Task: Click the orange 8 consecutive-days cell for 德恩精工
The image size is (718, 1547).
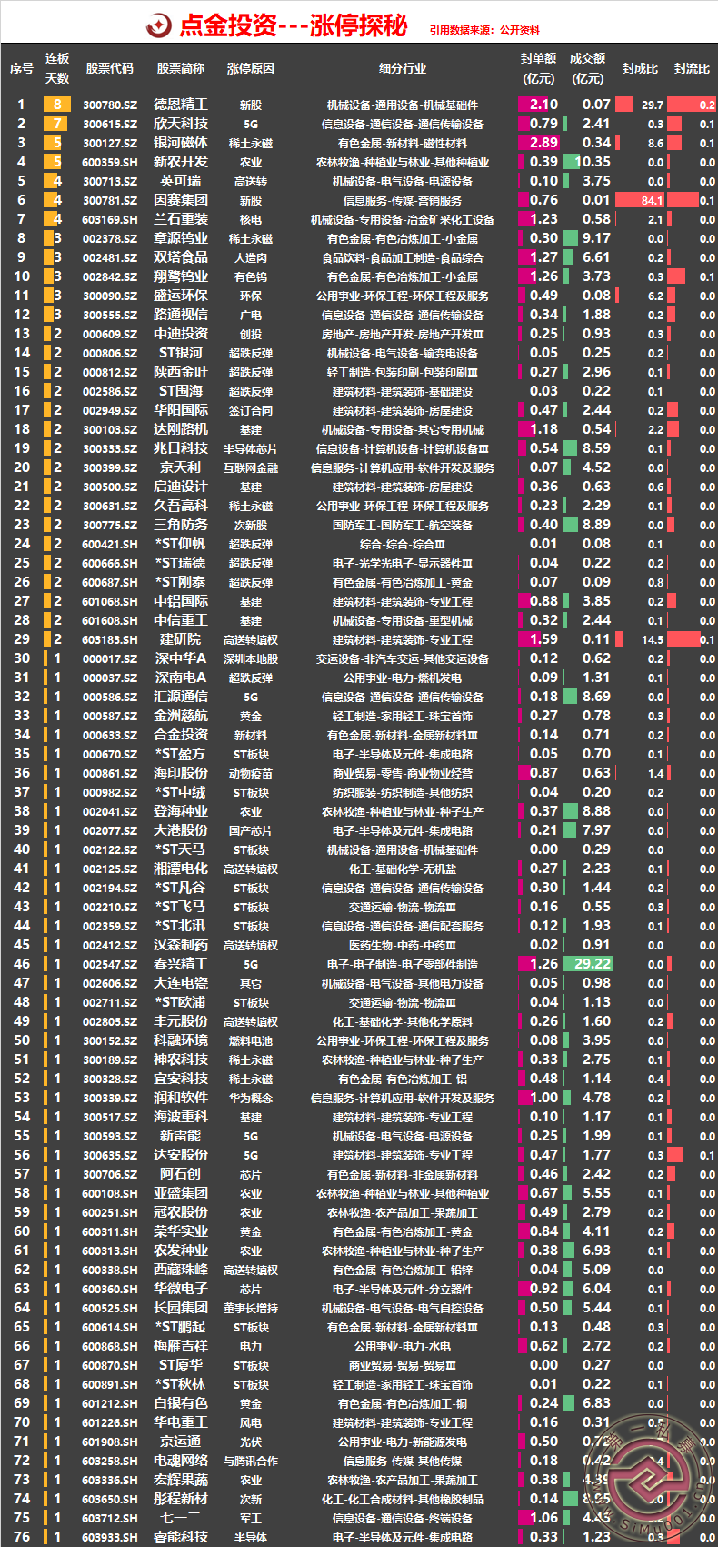Action: click(56, 105)
